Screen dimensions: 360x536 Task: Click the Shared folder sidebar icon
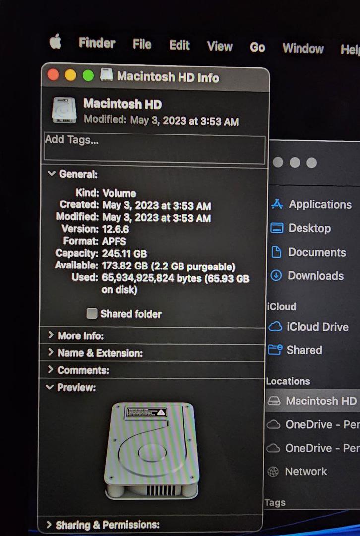[x=275, y=350]
